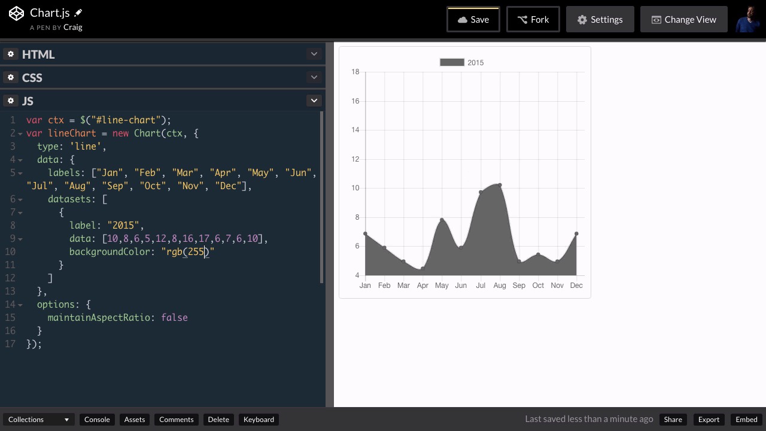Fold the labels array at line 5
The image size is (766, 431).
20,173
